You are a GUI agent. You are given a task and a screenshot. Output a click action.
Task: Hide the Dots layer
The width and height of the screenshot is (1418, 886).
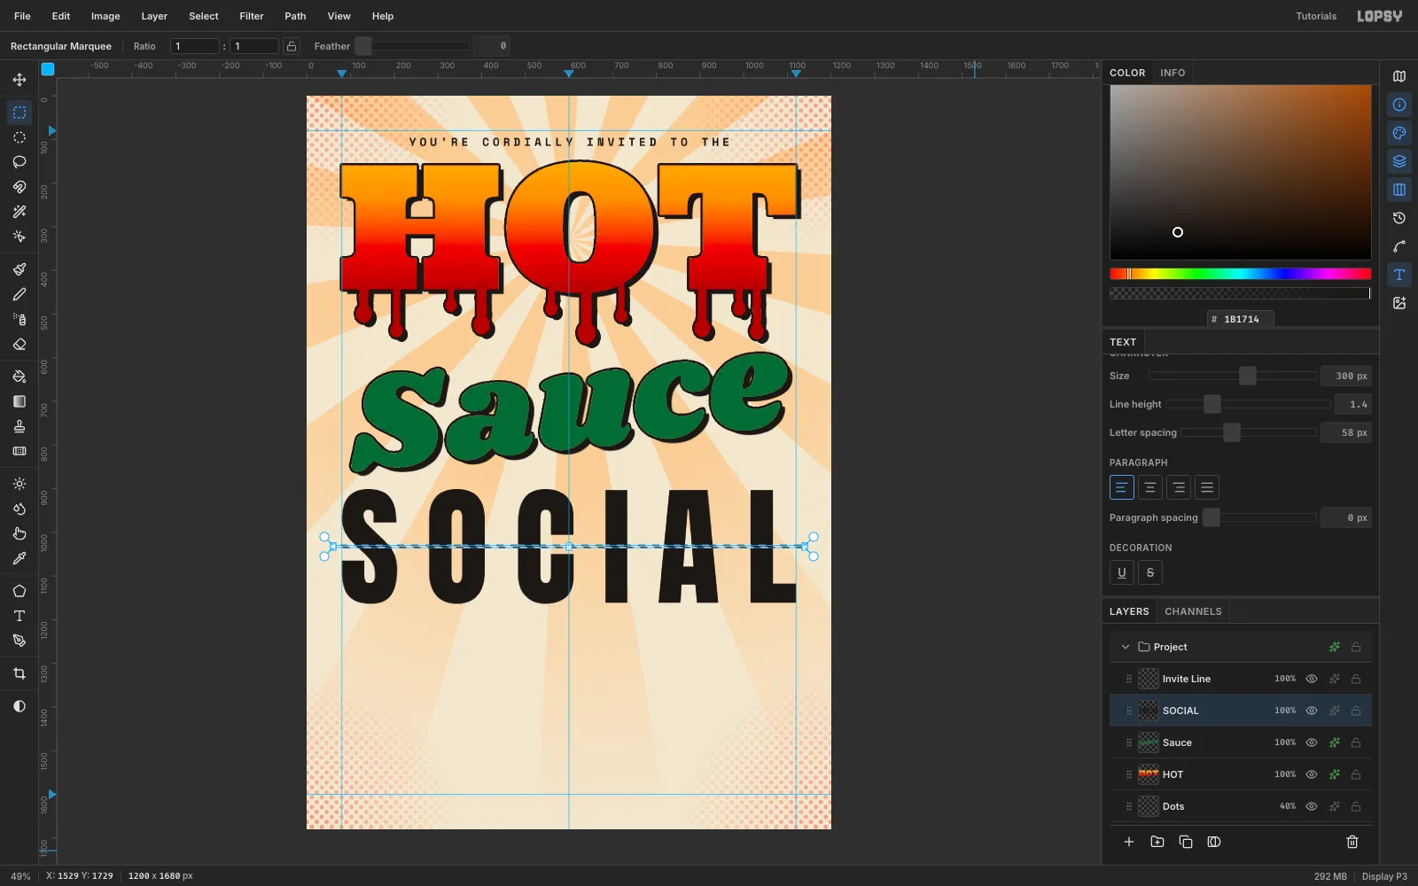(1312, 806)
